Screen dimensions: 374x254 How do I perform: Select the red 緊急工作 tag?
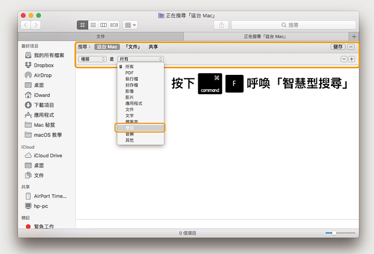pos(40,226)
